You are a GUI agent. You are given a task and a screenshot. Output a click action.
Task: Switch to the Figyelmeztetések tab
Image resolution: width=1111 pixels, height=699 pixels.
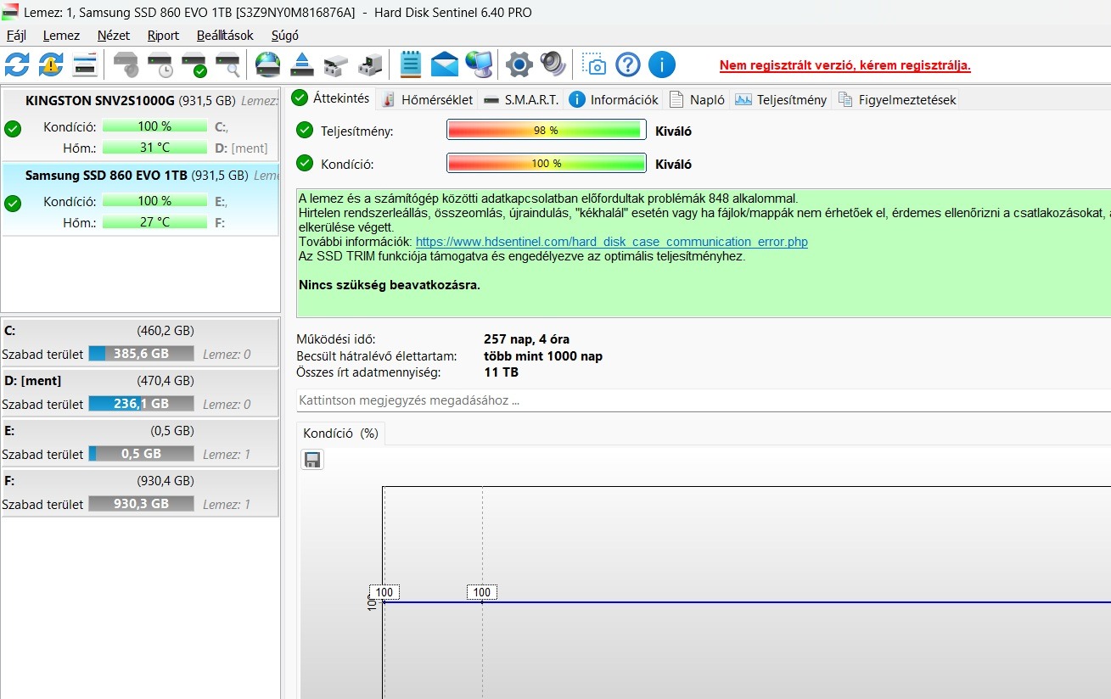coord(897,99)
